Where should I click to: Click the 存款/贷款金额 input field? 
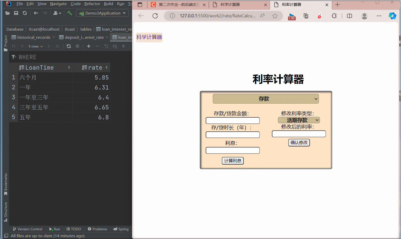233,120
